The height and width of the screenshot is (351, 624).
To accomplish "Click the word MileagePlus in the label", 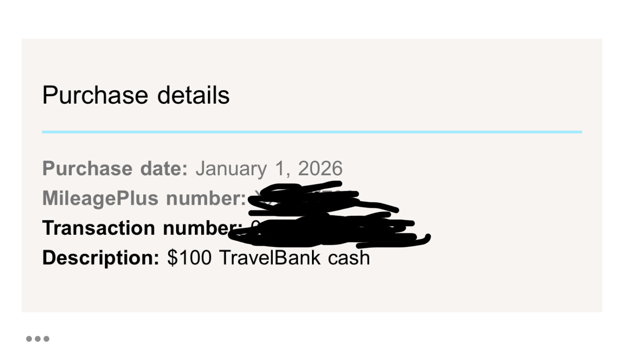I will 100,198.
